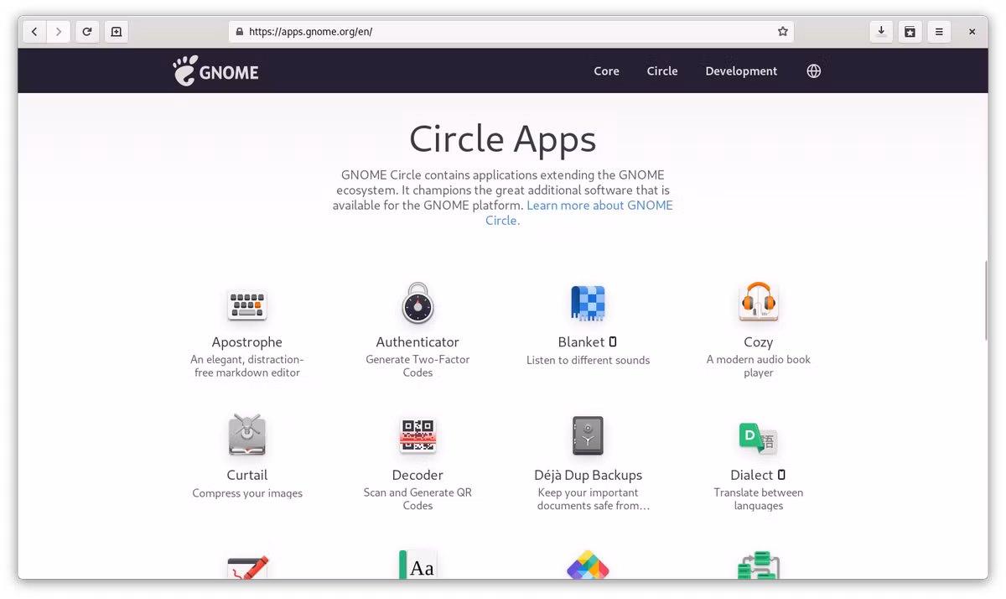Click 'Scan and Generate QR Codes' text
Viewport: 1006px width, 599px height.
point(417,499)
